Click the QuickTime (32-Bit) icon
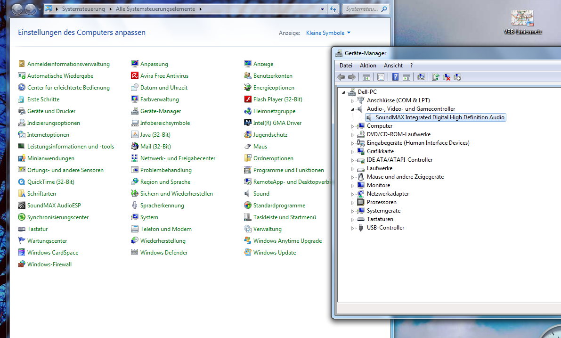 click(22, 182)
